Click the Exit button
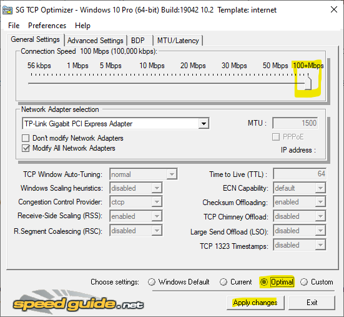Viewport: 344px width, 317px height. (312, 303)
